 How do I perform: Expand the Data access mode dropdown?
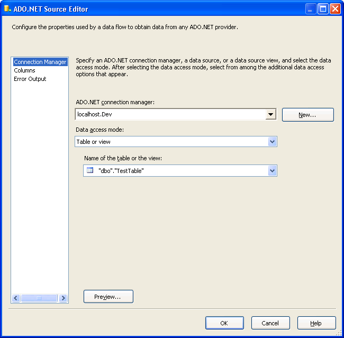[272, 142]
